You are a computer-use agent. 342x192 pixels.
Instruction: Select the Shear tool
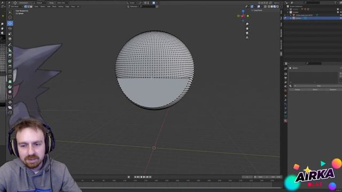tap(10, 108)
